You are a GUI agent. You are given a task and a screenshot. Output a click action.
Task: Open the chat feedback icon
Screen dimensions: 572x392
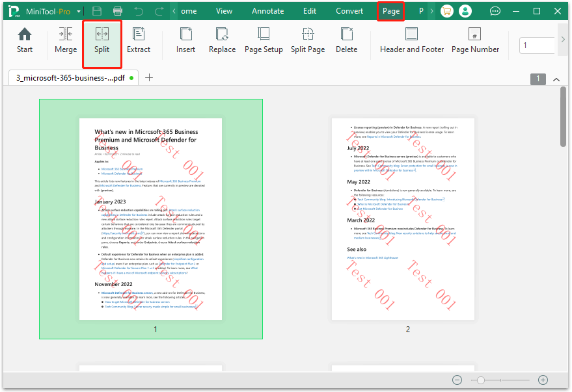(495, 11)
